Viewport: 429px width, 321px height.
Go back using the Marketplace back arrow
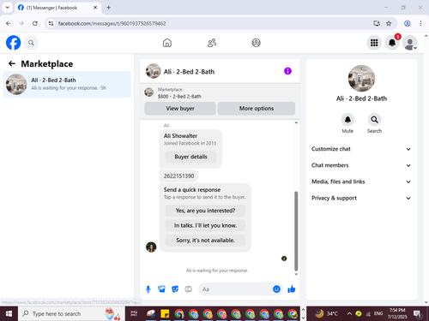[12, 63]
